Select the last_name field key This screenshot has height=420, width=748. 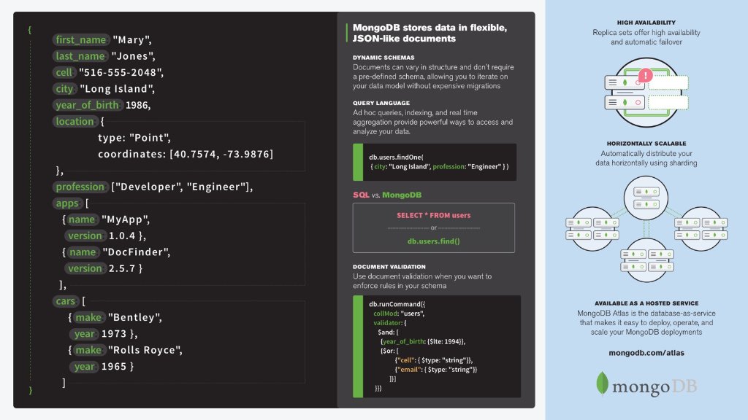80,55
